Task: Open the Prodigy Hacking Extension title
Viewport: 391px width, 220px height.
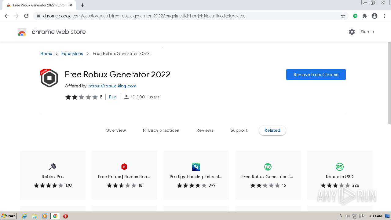Action: (196, 177)
